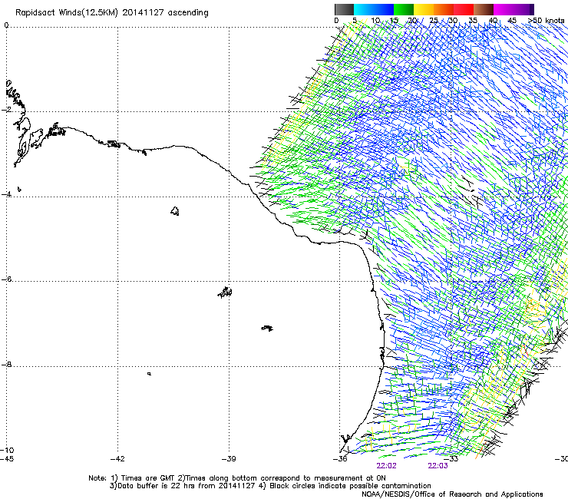Click the '25' legend scale label
This screenshot has height=499, width=568.
(434, 21)
